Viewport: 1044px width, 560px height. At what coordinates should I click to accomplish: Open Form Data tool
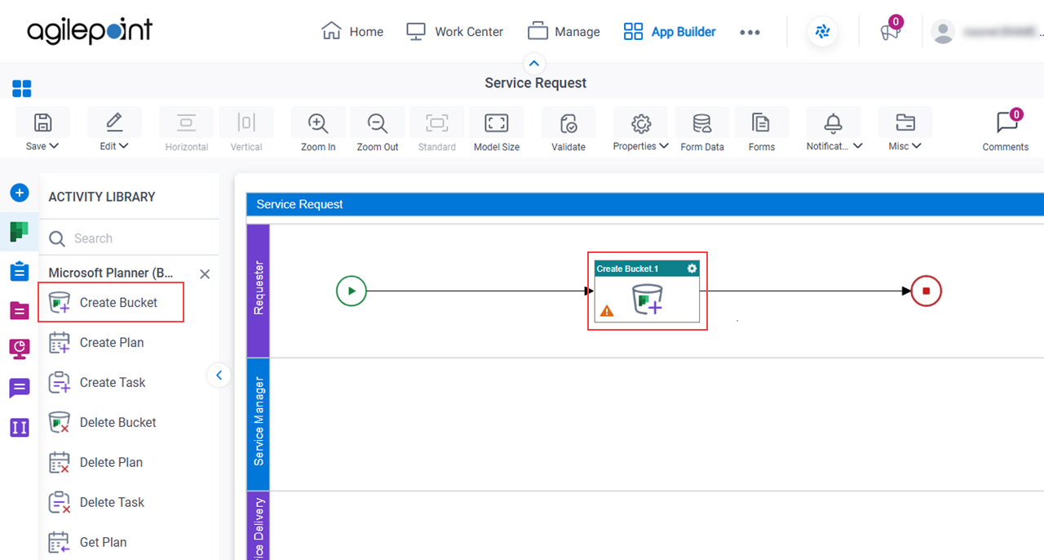(x=701, y=123)
